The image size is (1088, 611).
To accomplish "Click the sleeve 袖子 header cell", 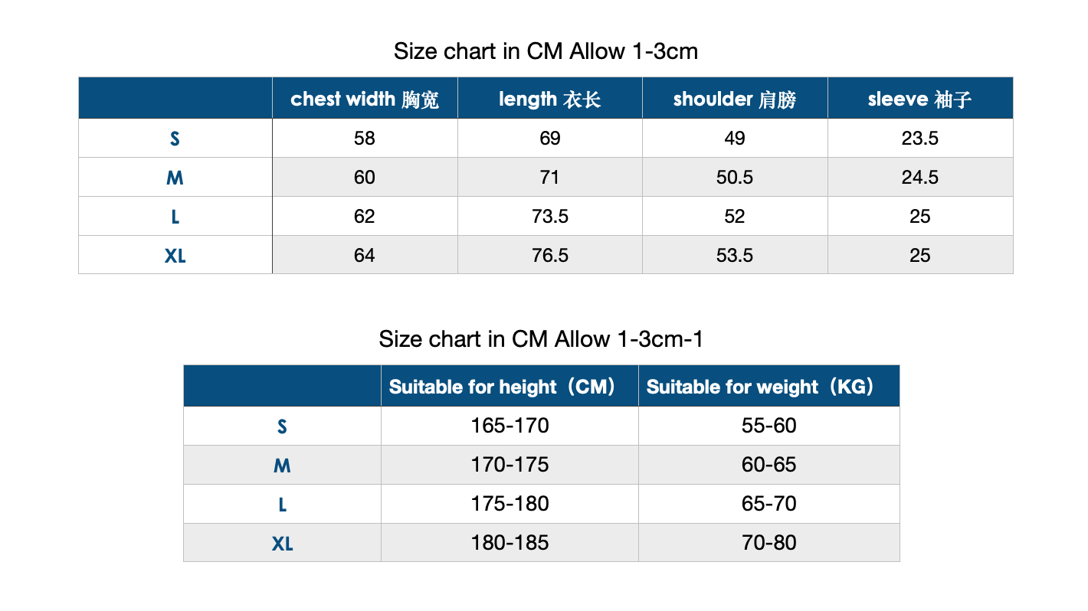I will [x=919, y=99].
